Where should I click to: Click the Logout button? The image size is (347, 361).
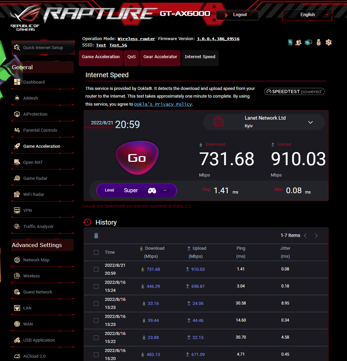[x=237, y=15]
